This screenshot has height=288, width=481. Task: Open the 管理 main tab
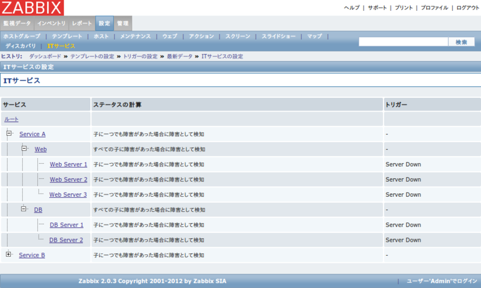(123, 23)
